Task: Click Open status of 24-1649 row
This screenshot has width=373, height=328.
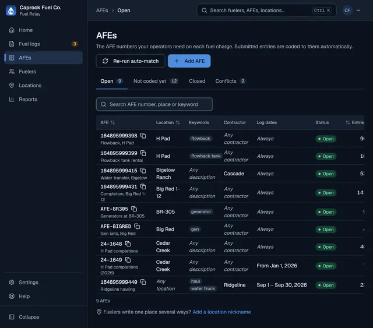Action: point(326,266)
